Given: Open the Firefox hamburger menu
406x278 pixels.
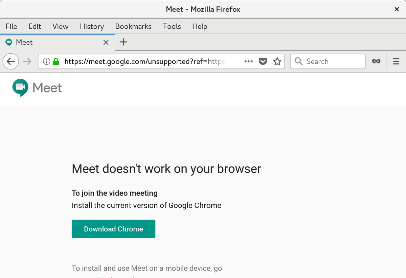Looking at the screenshot, I should [396, 61].
